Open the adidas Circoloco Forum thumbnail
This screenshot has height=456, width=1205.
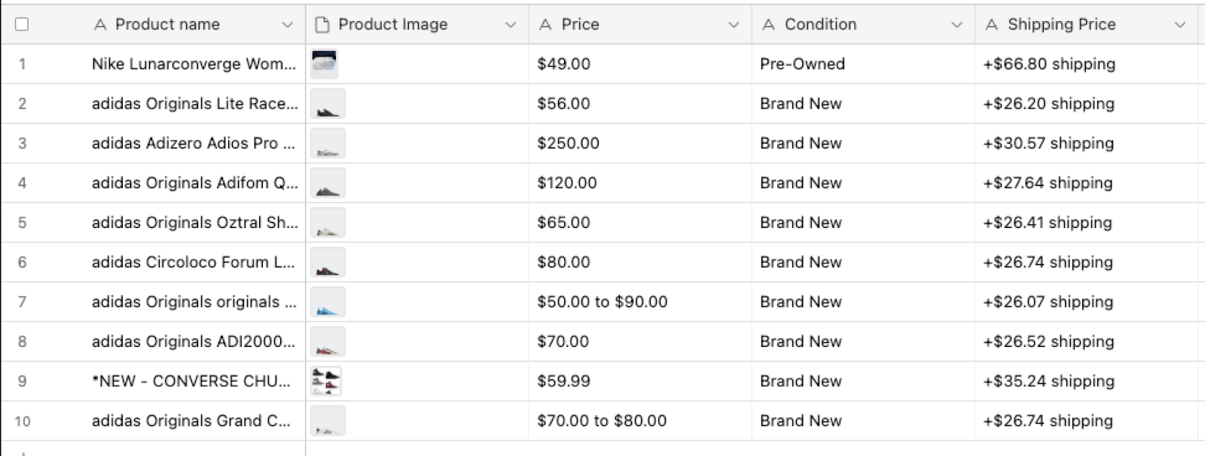click(x=328, y=263)
